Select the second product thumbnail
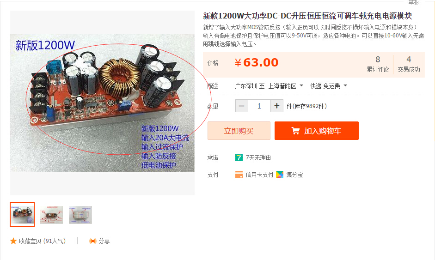435x260 pixels. 51,215
